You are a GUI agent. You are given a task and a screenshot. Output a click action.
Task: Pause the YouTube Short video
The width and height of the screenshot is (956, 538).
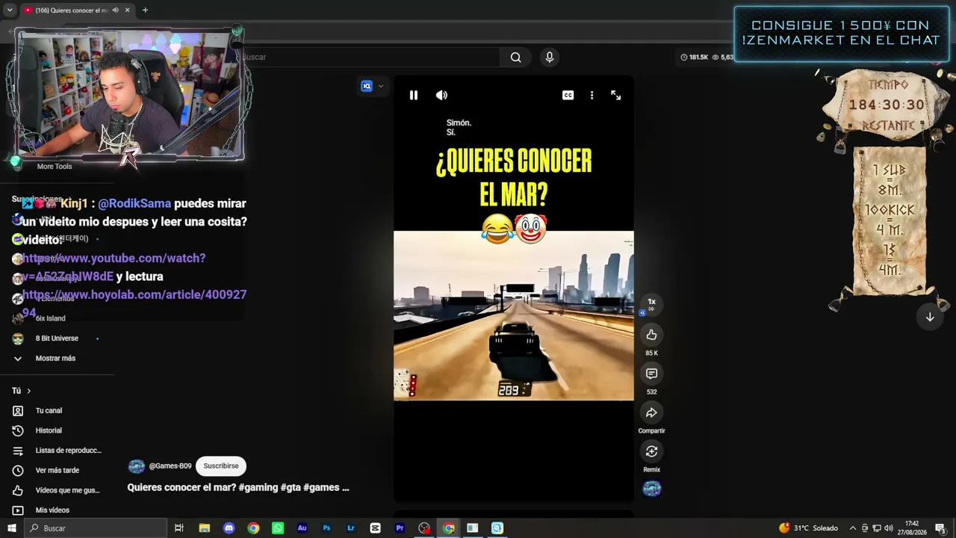414,95
